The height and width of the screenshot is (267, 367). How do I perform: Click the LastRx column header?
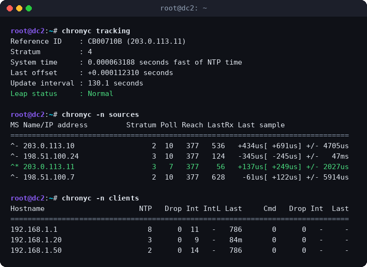pos(220,125)
